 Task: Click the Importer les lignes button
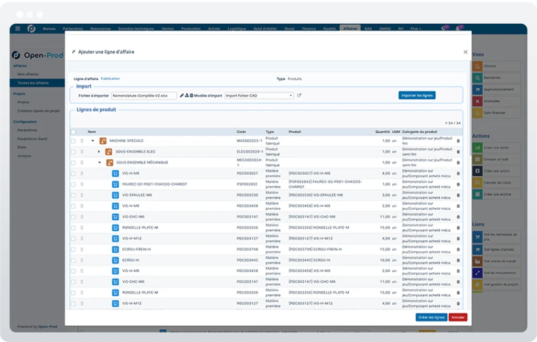pyautogui.click(x=417, y=95)
